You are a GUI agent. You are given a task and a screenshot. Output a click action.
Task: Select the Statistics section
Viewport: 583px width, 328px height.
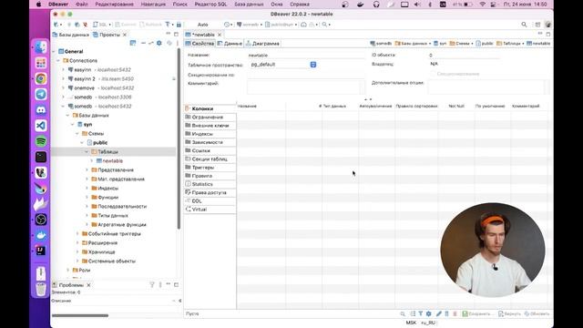pos(210,184)
